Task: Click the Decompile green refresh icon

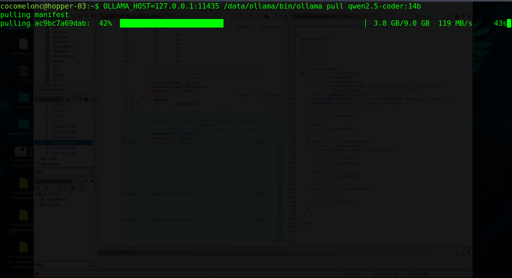Action: [417, 16]
